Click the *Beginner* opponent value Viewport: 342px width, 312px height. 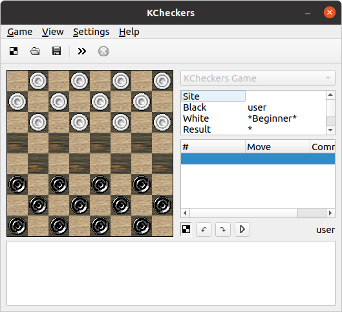[272, 118]
